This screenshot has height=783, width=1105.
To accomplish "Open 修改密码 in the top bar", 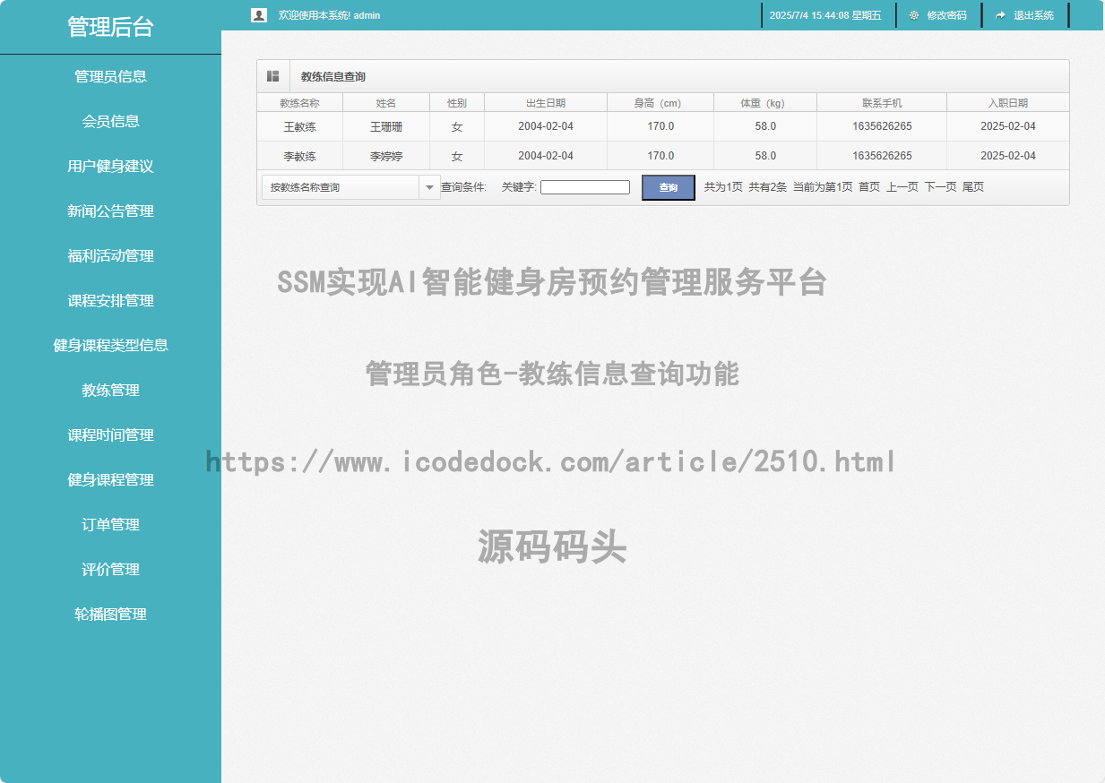I will point(946,15).
